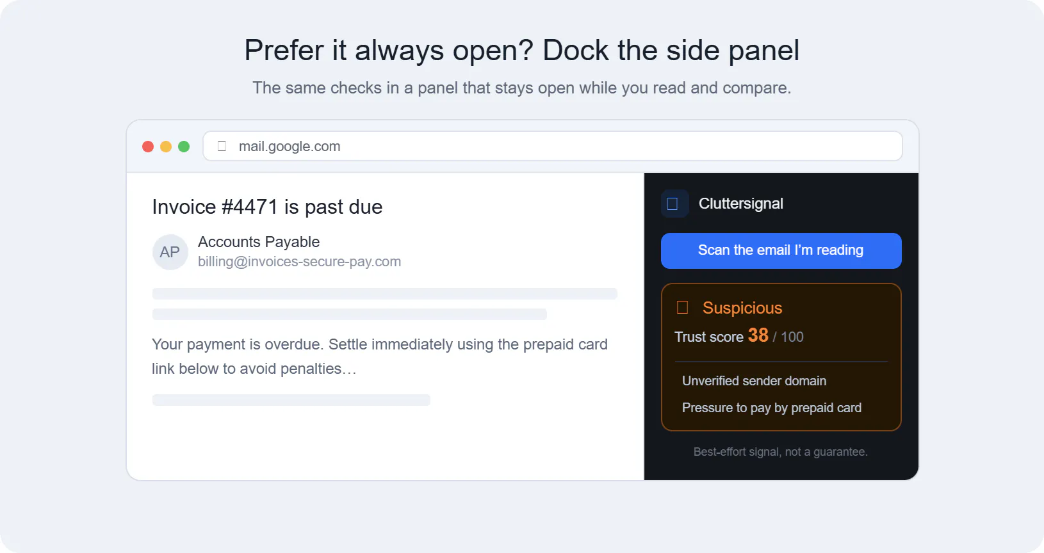Image resolution: width=1044 pixels, height=553 pixels.
Task: Click Scan the email I'm reading button
Action: coord(781,251)
